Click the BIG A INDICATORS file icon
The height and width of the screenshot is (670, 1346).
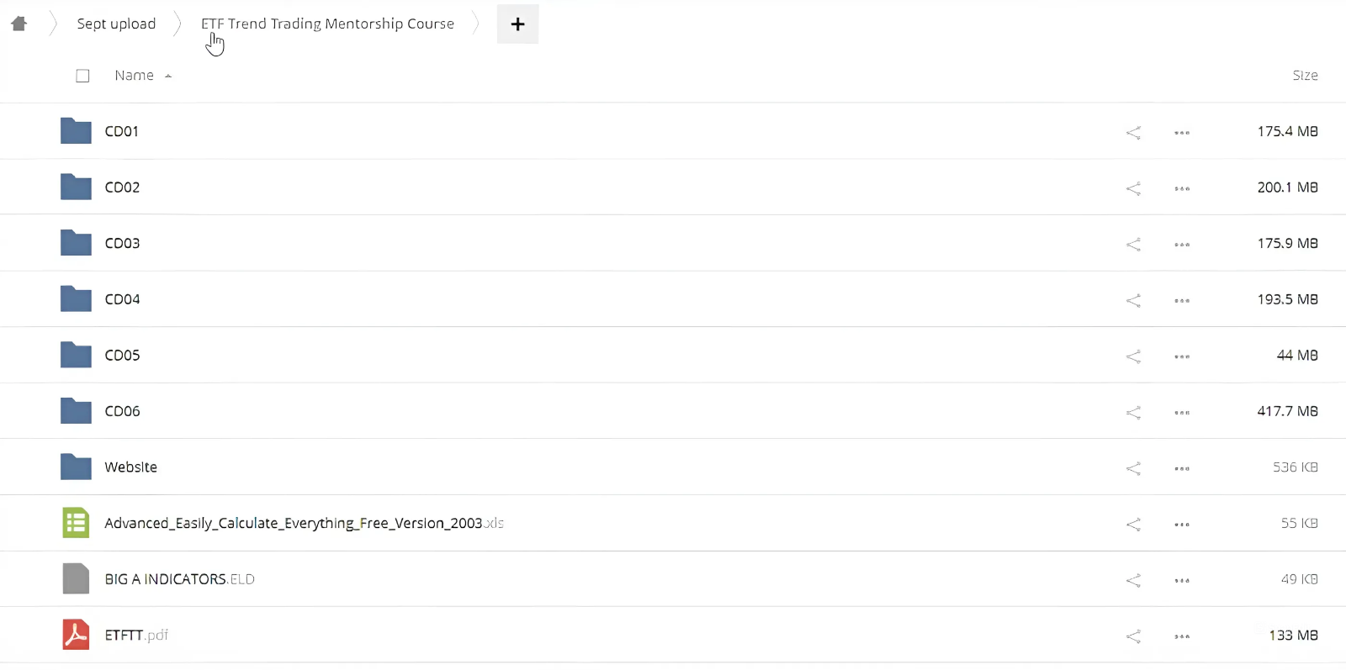pos(76,578)
